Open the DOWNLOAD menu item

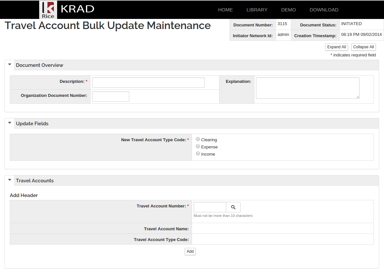[324, 10]
